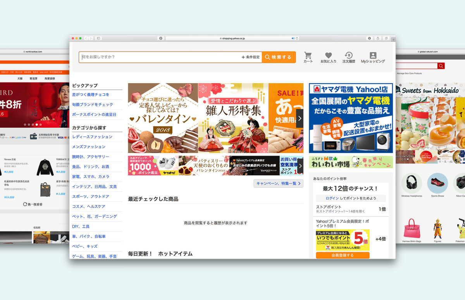Image resolution: width=465 pixels, height=300 pixels.
Task: Select 腕時計、アクセサリー category
Action: (x=91, y=157)
